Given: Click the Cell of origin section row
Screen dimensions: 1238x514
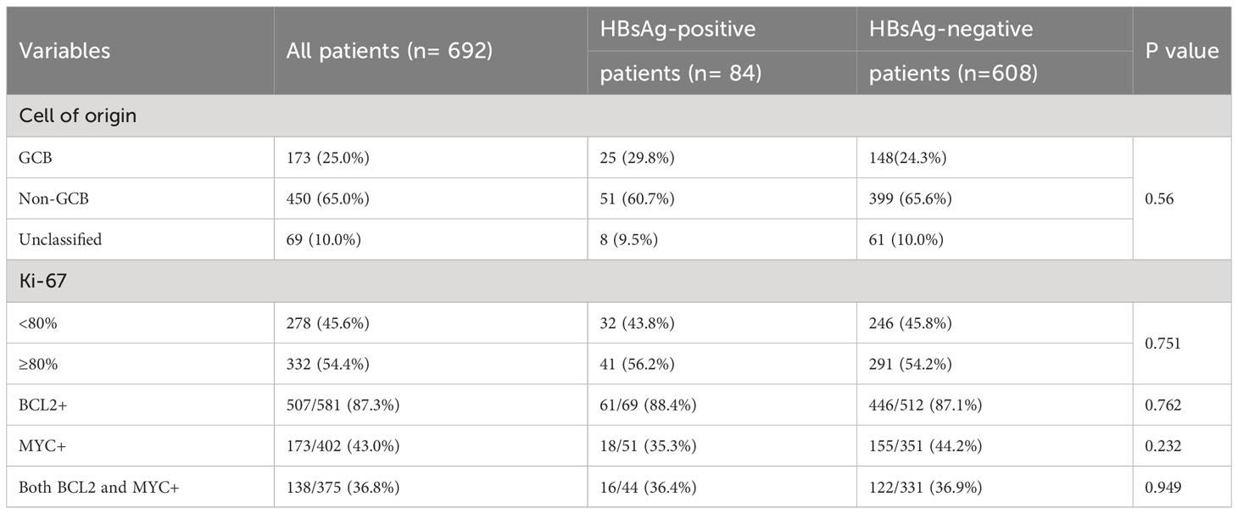Looking at the screenshot, I should point(619,115).
